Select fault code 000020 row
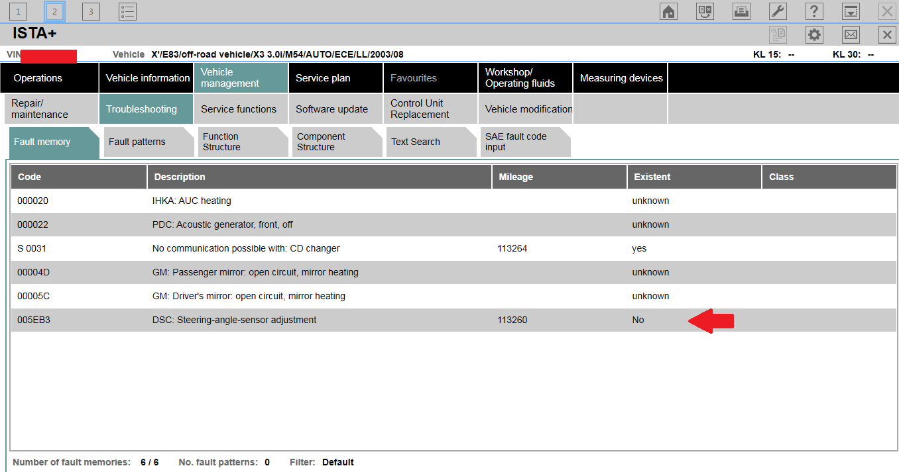The image size is (899, 472). [454, 201]
